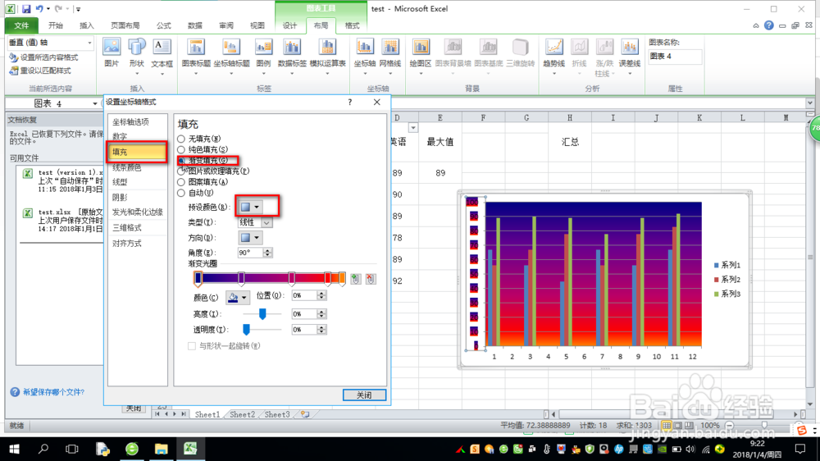Click the dialog help question mark button
The image size is (820, 461).
coord(350,102)
